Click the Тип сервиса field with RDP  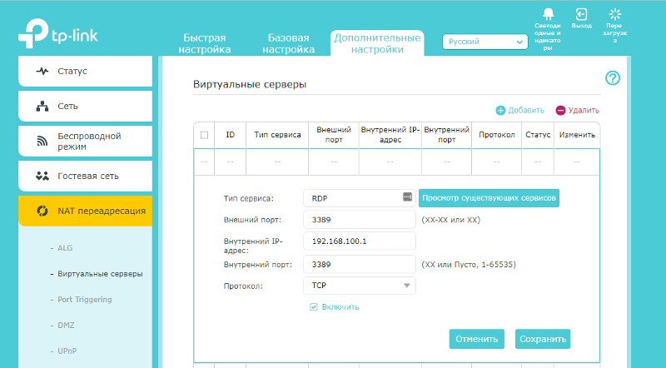coord(360,198)
